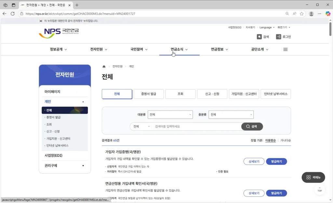The height and width of the screenshot is (203, 333).
Task: Click the 검색어를 입력하세요 search field
Action: pos(196,126)
